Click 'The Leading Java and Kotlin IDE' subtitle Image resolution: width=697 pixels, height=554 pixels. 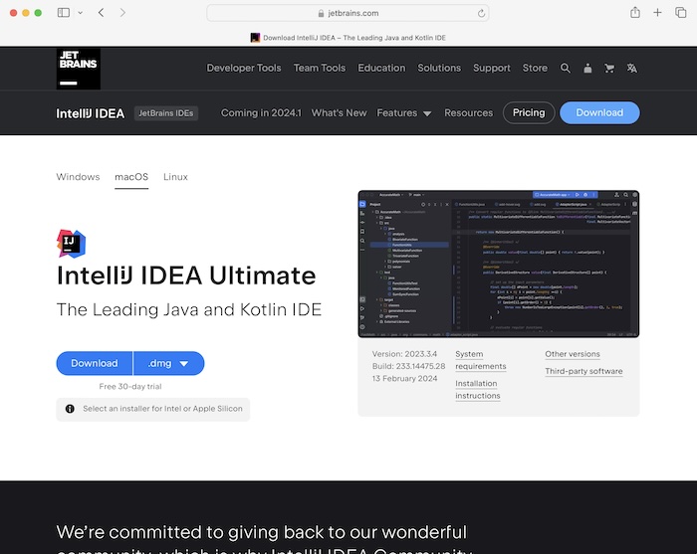pos(189,310)
